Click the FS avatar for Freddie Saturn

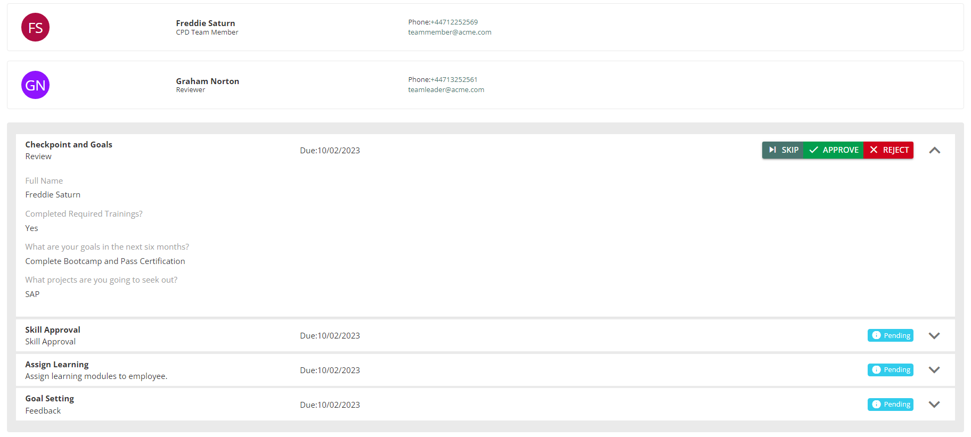click(x=35, y=27)
